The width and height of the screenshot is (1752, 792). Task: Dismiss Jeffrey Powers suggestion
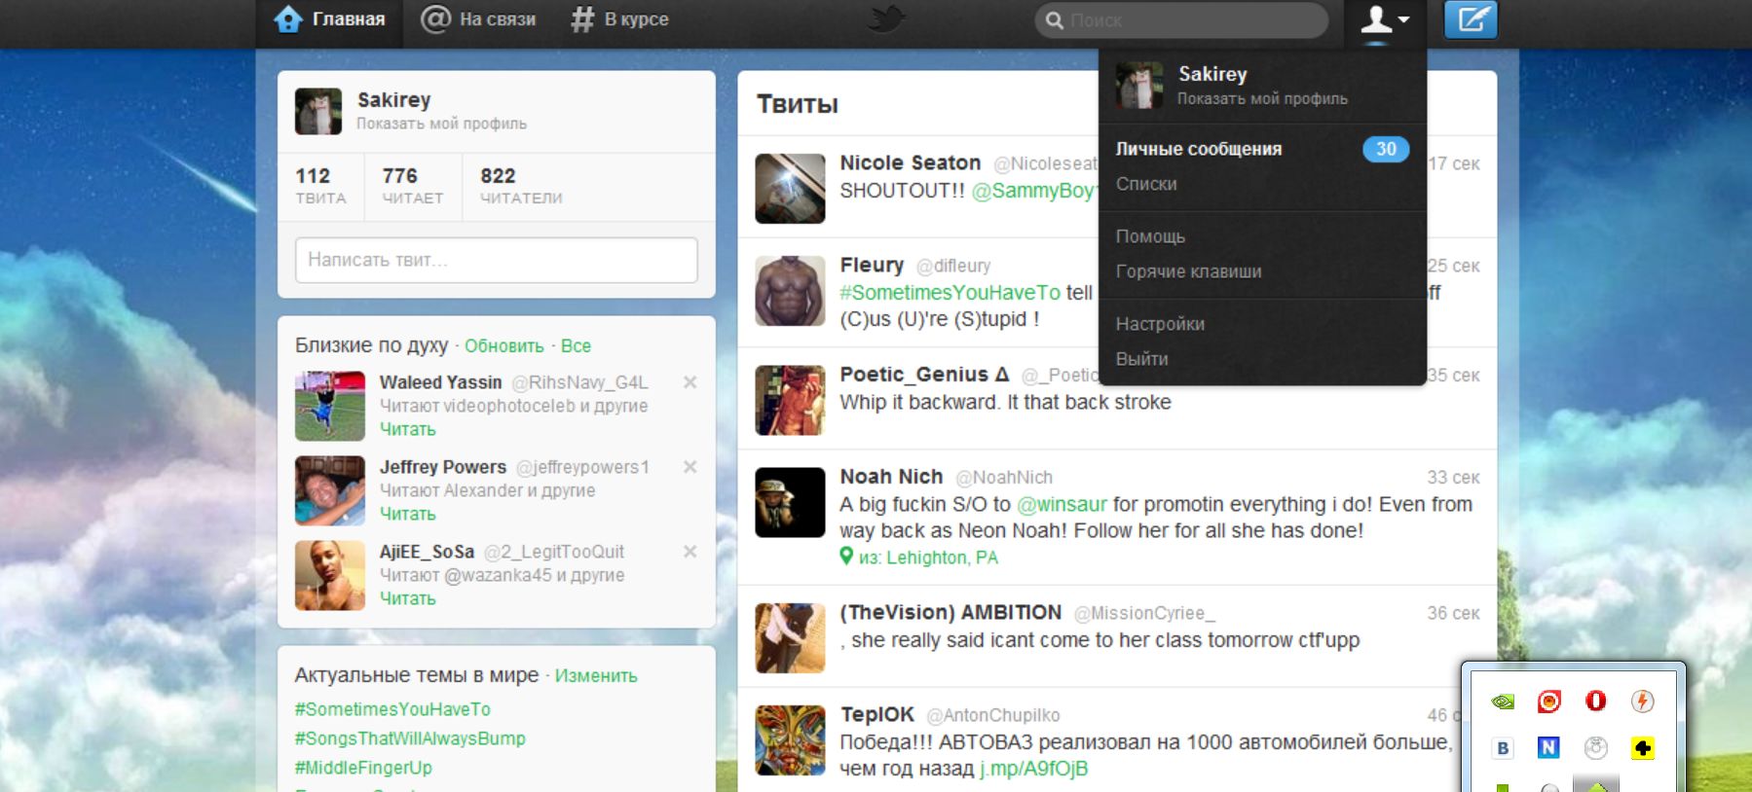(690, 467)
